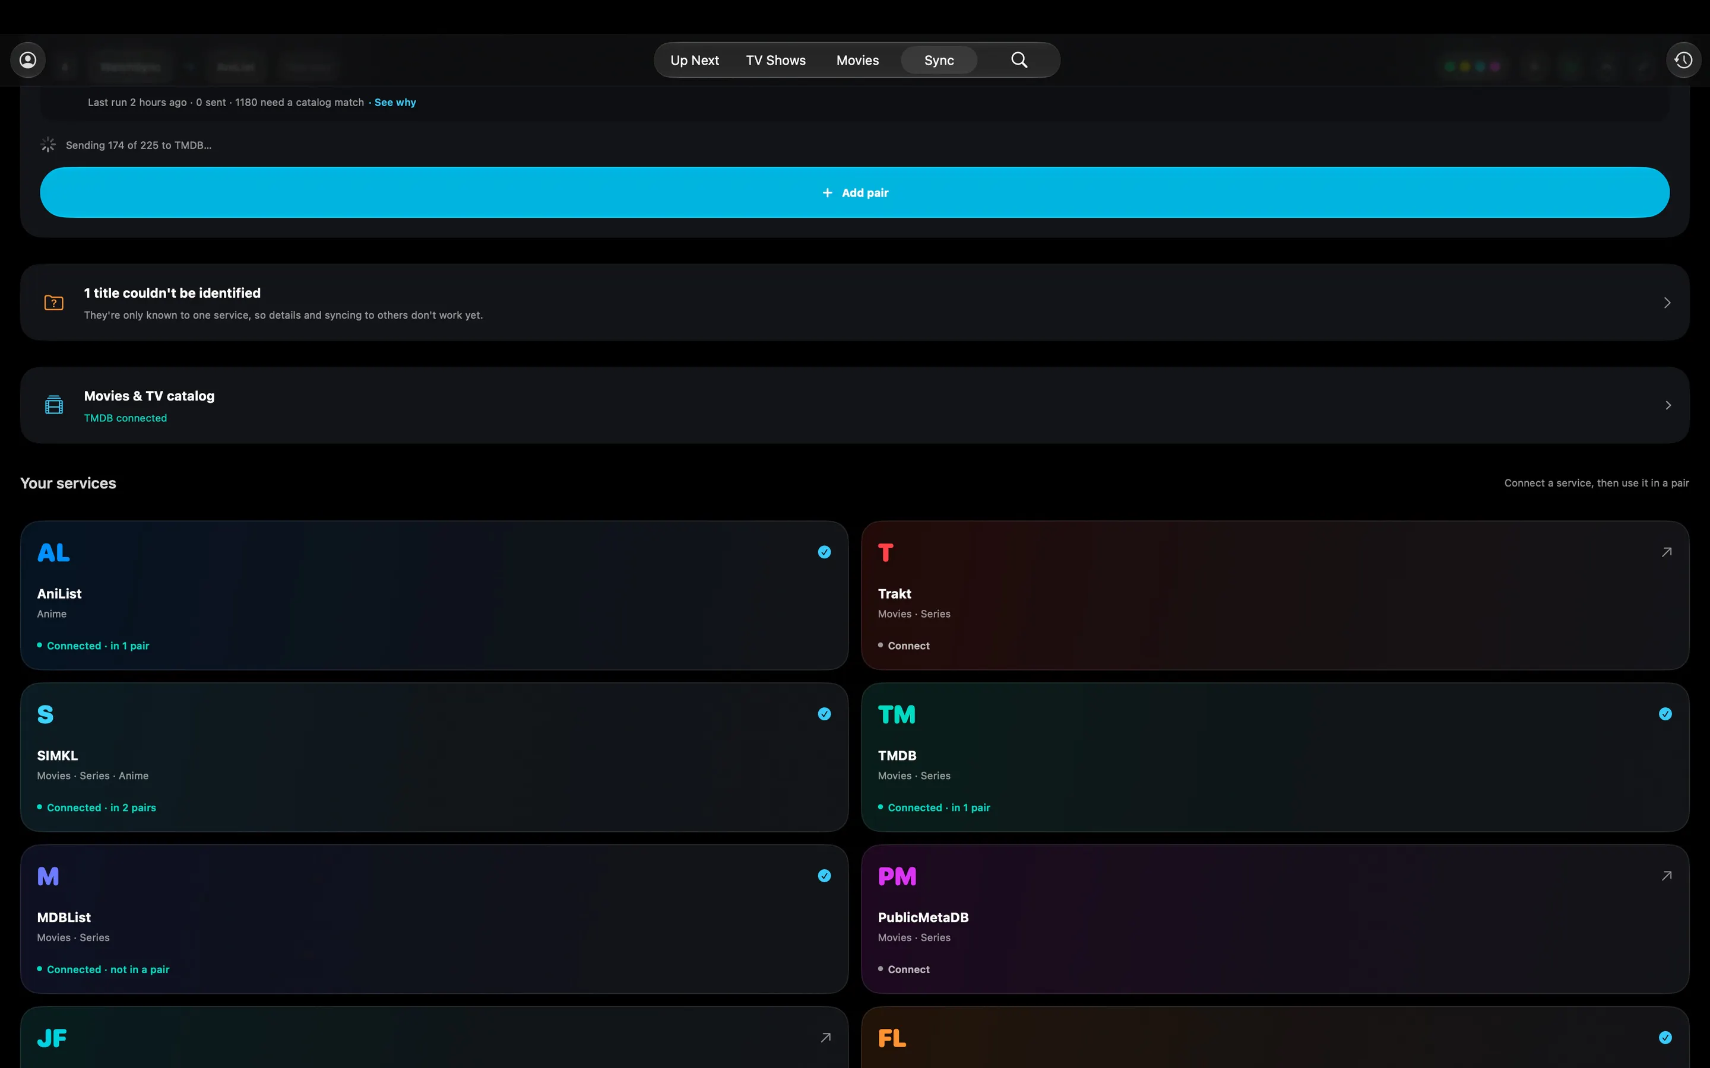Image resolution: width=1710 pixels, height=1068 pixels.
Task: Click the JF service logo
Action: 52,1038
